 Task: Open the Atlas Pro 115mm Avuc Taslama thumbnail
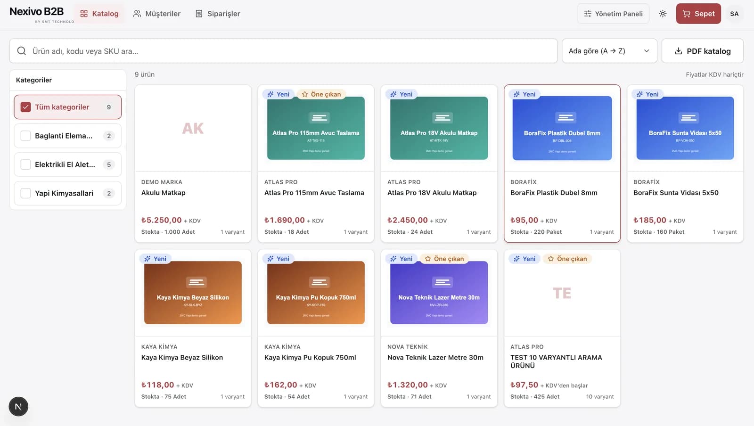point(316,128)
